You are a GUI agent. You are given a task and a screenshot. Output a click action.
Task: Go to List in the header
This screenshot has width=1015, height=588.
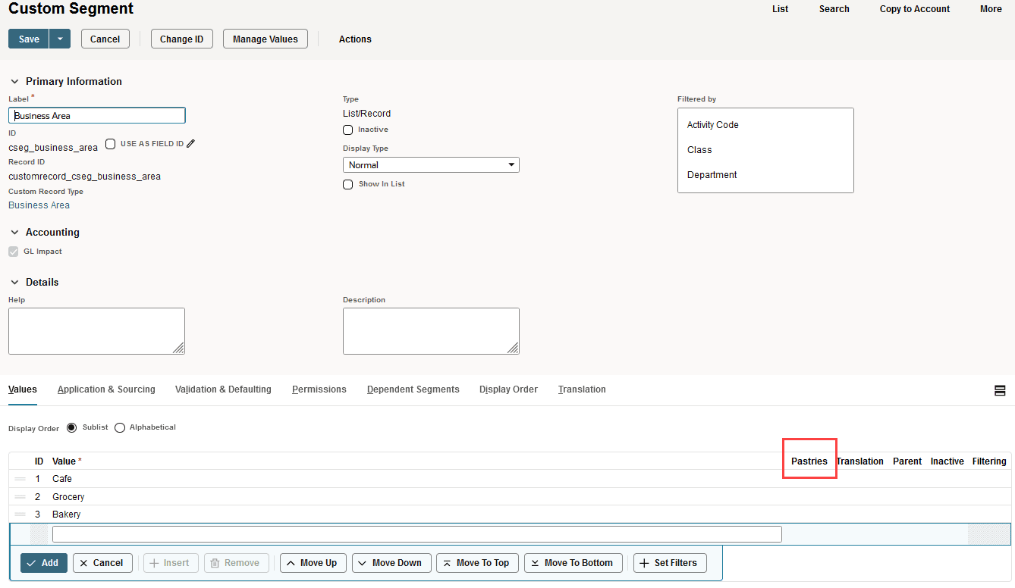pyautogui.click(x=781, y=9)
